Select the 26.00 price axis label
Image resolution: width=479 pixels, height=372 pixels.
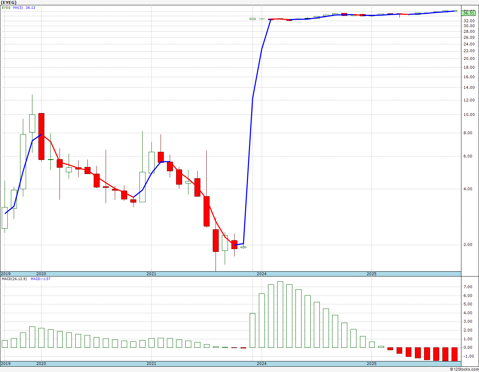(468, 37)
